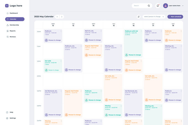Open Settings from the sidebar gear icon
188x125 pixels.
coord(7,118)
